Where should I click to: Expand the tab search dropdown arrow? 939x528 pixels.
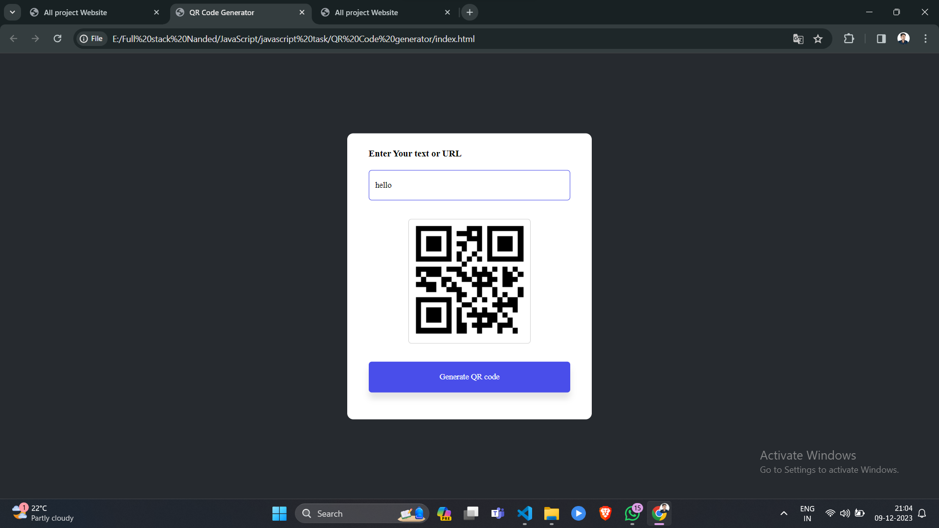pos(12,12)
